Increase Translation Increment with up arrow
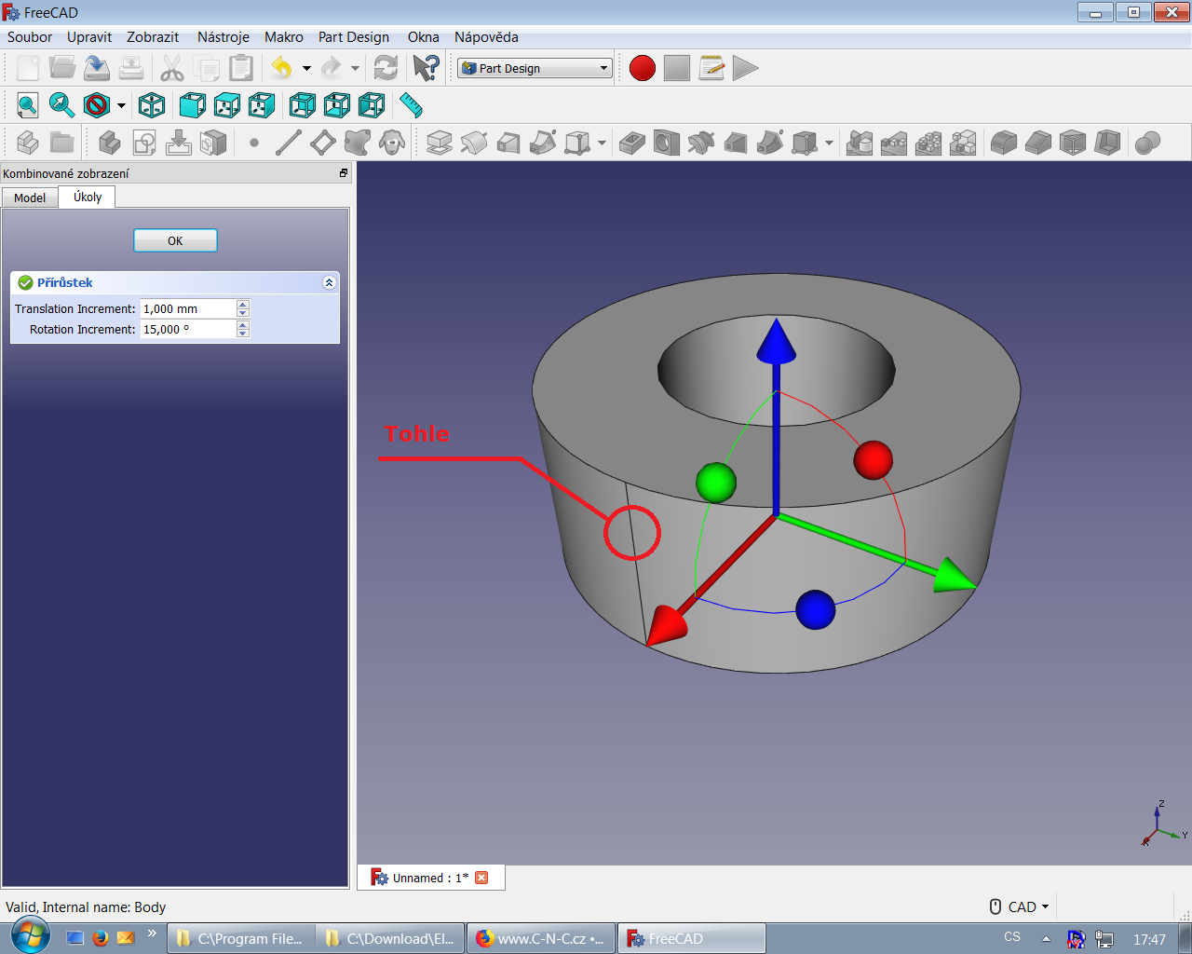 tap(243, 304)
